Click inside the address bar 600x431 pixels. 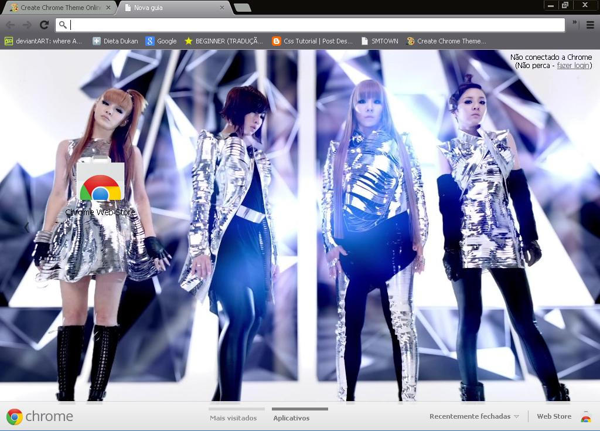point(234,25)
